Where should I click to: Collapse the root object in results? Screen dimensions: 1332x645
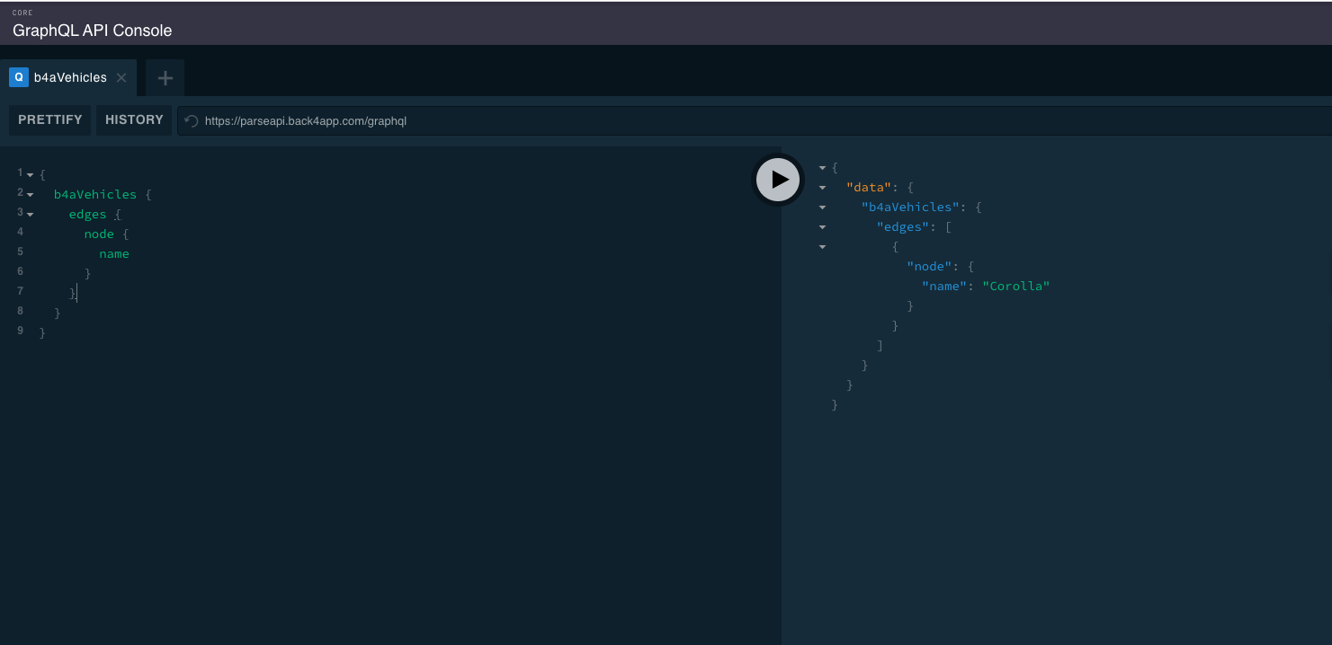(x=822, y=168)
